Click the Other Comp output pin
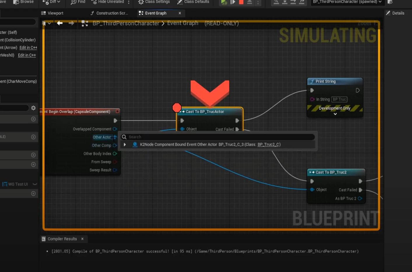The height and width of the screenshot is (272, 412). click(x=115, y=145)
